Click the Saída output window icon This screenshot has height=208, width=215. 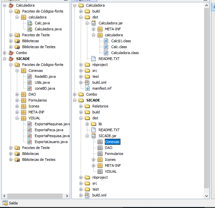[5, 203]
